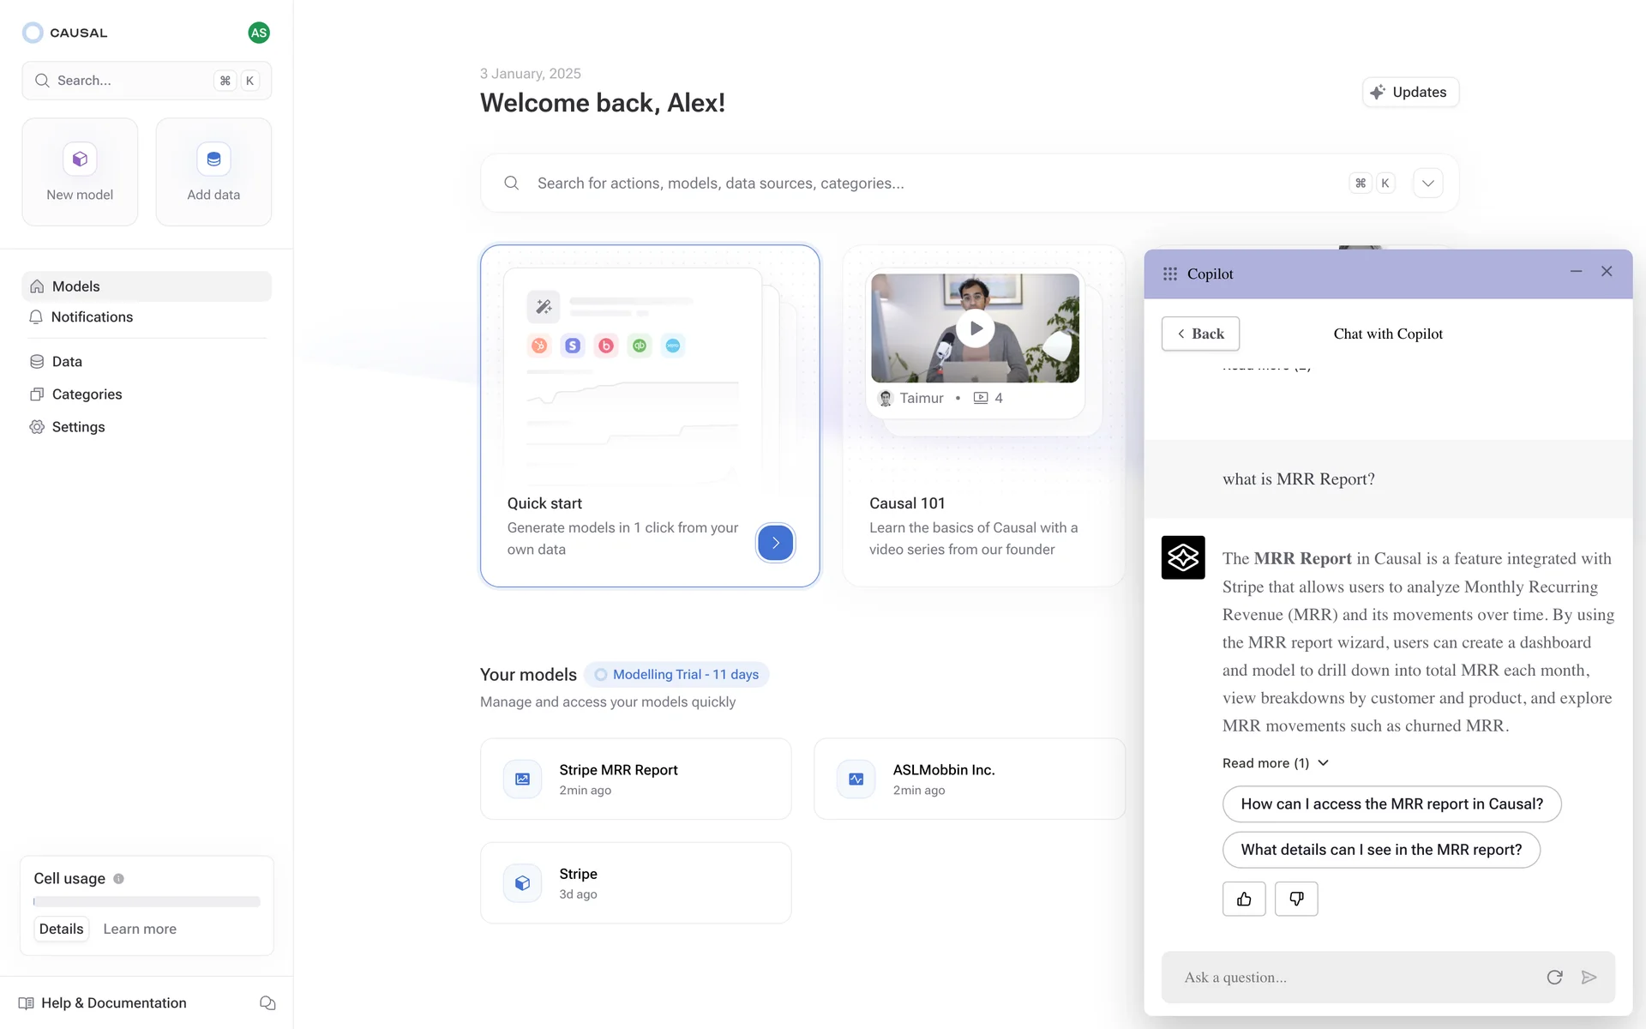Click the Ask a question input field

[1355, 978]
